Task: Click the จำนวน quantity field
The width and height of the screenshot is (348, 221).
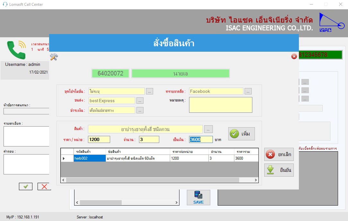Action: point(149,139)
